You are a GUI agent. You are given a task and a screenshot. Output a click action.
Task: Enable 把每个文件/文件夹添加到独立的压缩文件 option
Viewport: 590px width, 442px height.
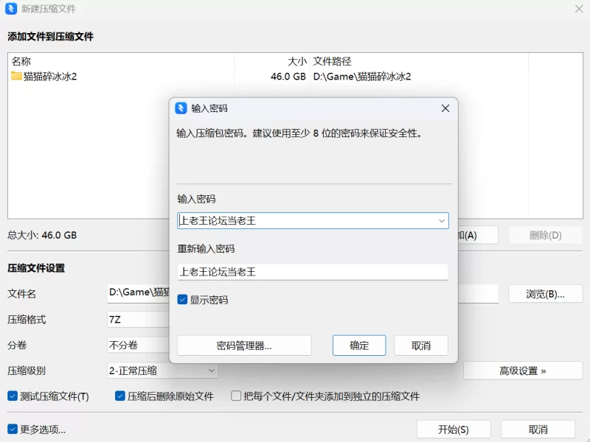[x=236, y=396]
